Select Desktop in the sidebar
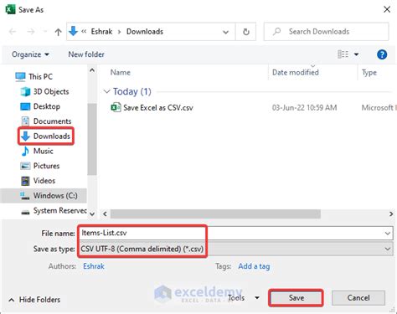Image resolution: width=397 pixels, height=314 pixels. point(40,106)
